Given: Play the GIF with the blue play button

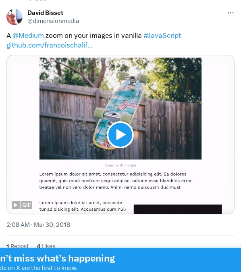Looking at the screenshot, I should click(120, 135).
